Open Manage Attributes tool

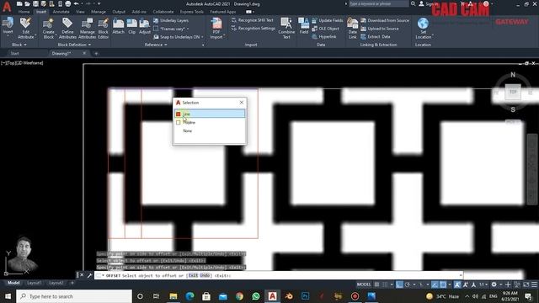87,28
